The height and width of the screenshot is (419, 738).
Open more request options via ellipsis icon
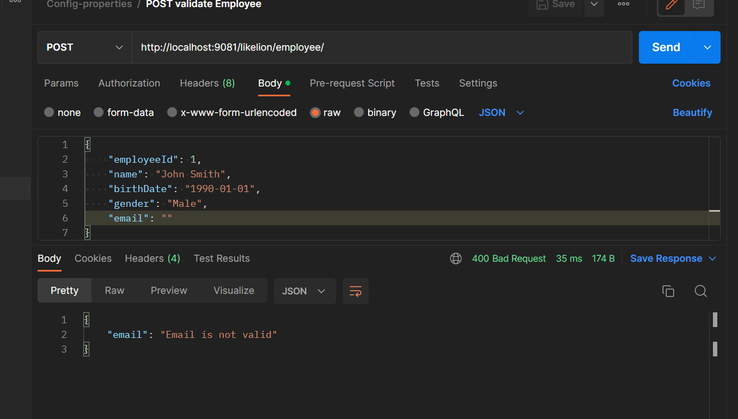coord(623,4)
